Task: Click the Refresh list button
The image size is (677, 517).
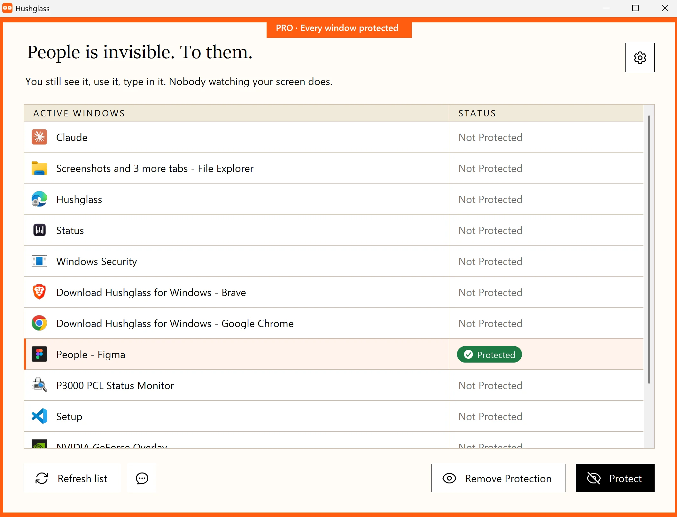Action: tap(72, 478)
